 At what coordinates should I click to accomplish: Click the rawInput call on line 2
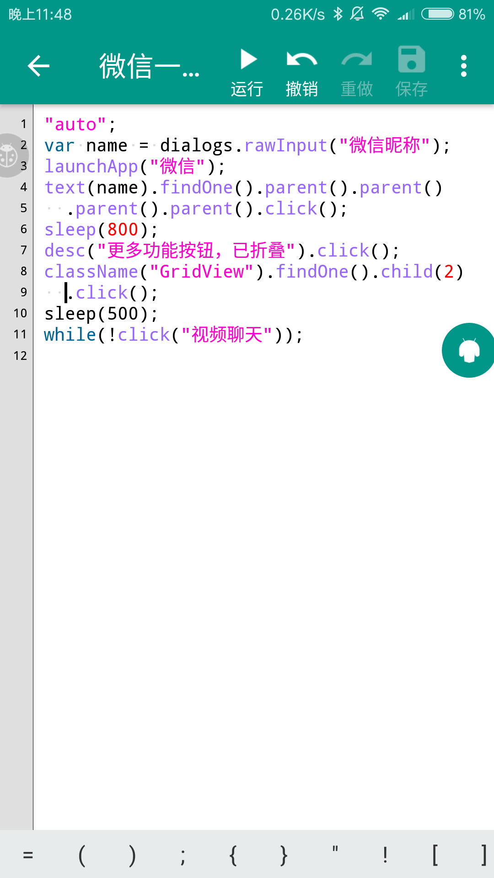click(286, 145)
